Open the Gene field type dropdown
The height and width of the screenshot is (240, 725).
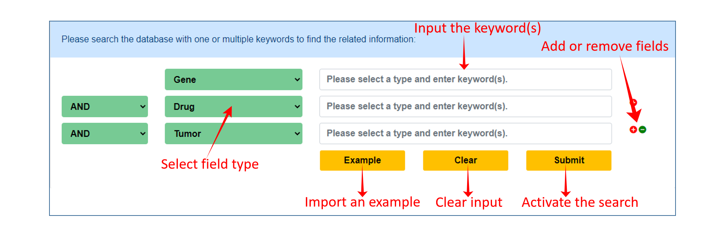coord(233,79)
